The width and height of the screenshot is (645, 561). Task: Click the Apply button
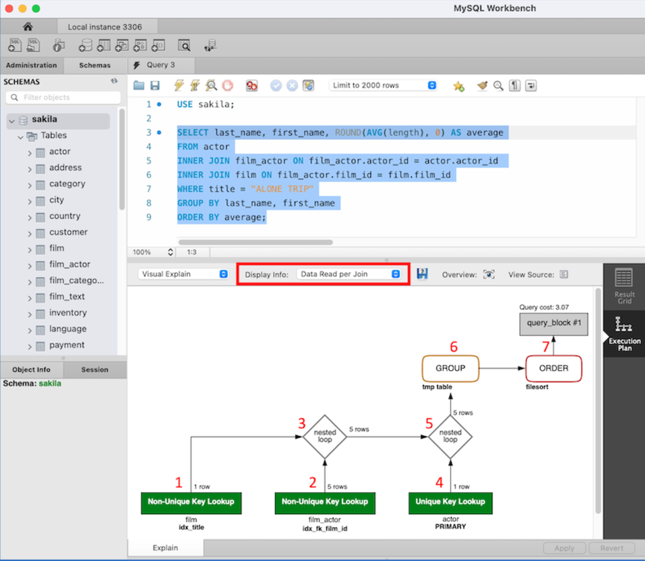(564, 548)
